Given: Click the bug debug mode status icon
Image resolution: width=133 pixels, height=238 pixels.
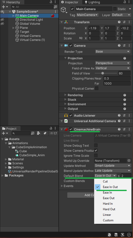Looking at the screenshot, I should 109,235.
